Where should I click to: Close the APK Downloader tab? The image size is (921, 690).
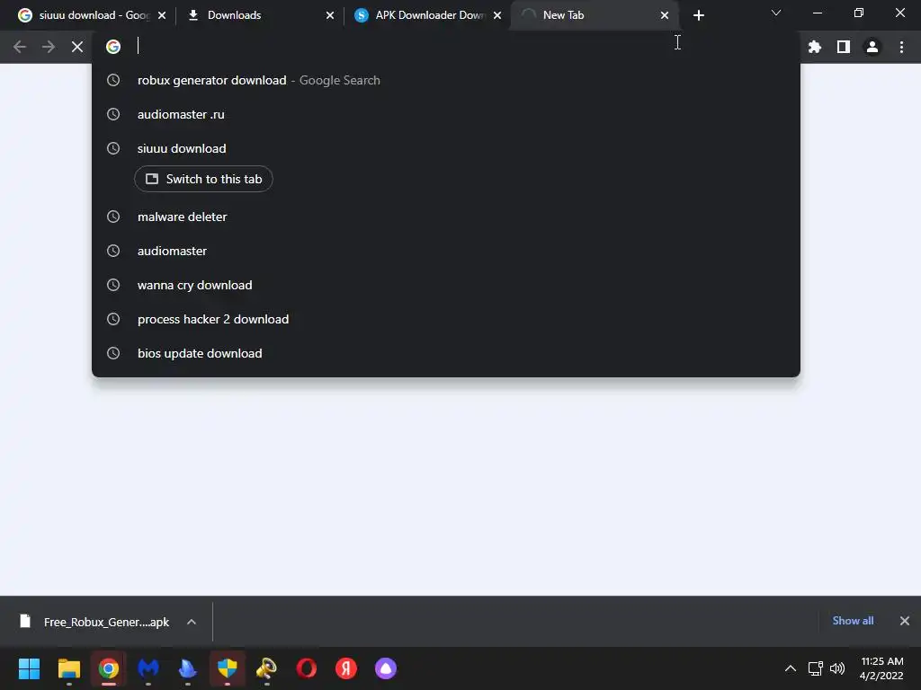point(497,15)
